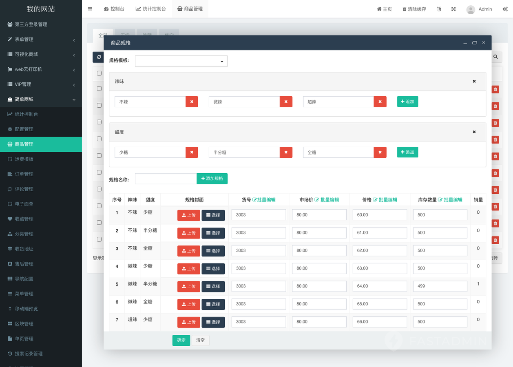
Task: Remove the 不辣 spec value
Action: point(192,102)
